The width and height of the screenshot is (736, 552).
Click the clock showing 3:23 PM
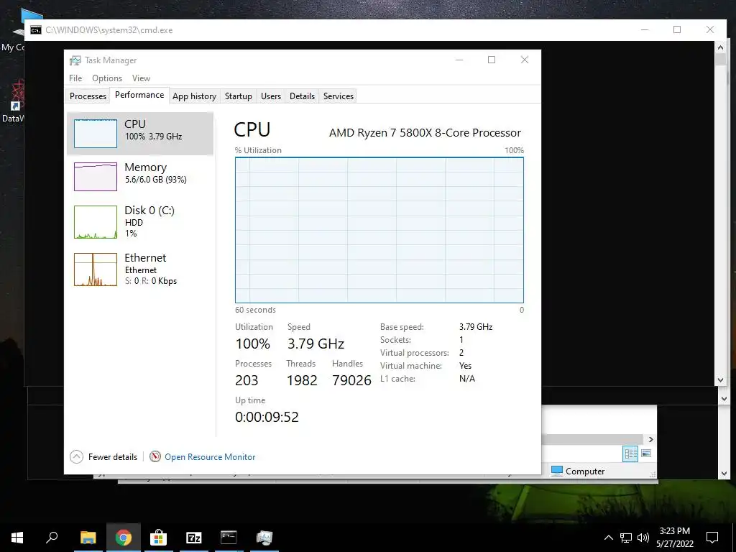click(x=674, y=531)
